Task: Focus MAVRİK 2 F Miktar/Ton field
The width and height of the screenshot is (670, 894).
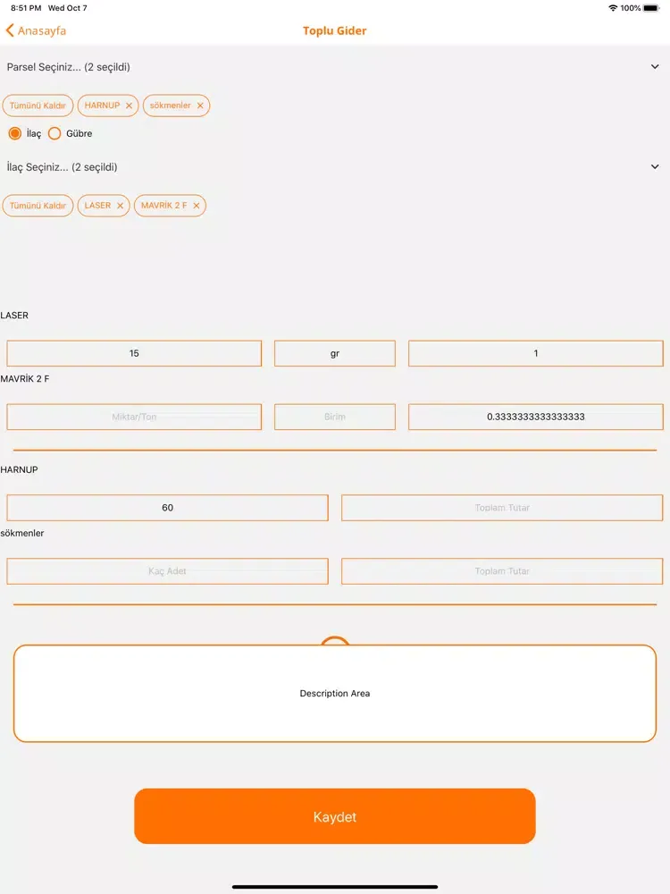Action: pos(134,417)
